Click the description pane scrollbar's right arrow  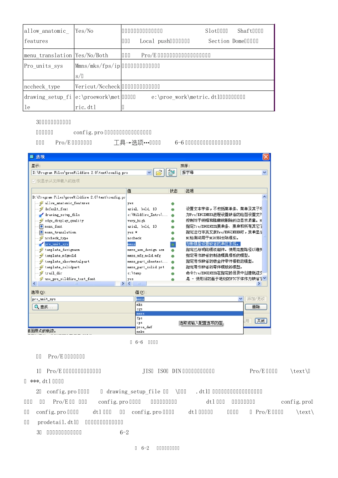pos(259,283)
